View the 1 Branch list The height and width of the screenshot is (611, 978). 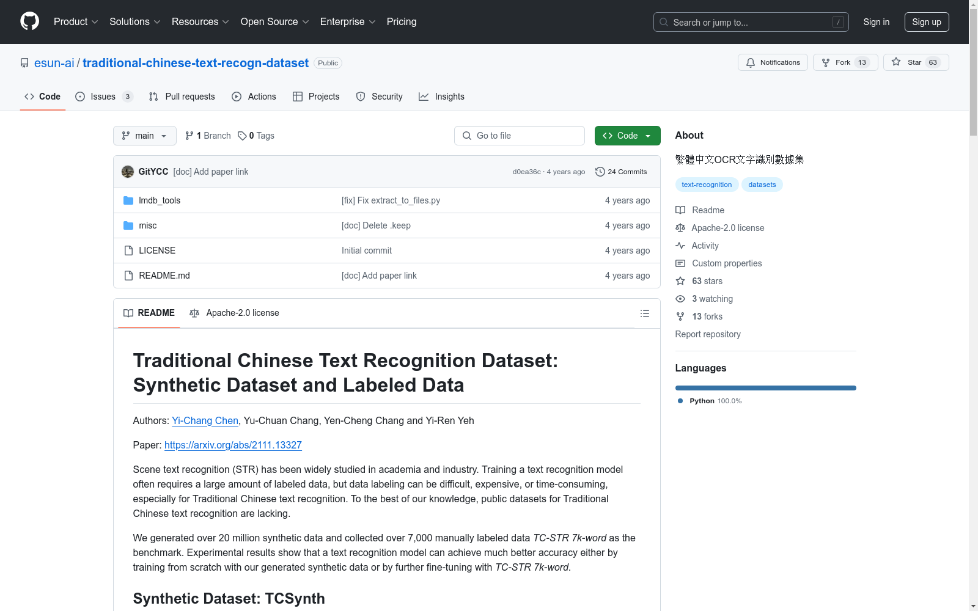pos(208,136)
